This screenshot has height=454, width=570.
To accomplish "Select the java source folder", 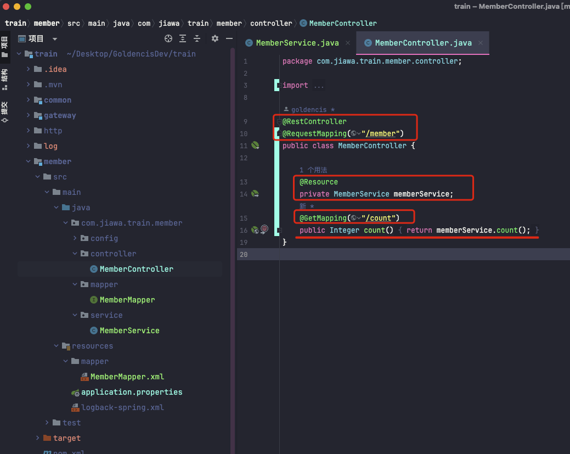I will [76, 208].
